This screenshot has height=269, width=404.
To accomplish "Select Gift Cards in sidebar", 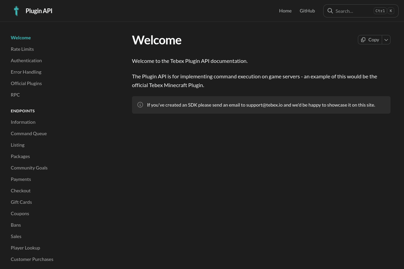I will (21, 202).
